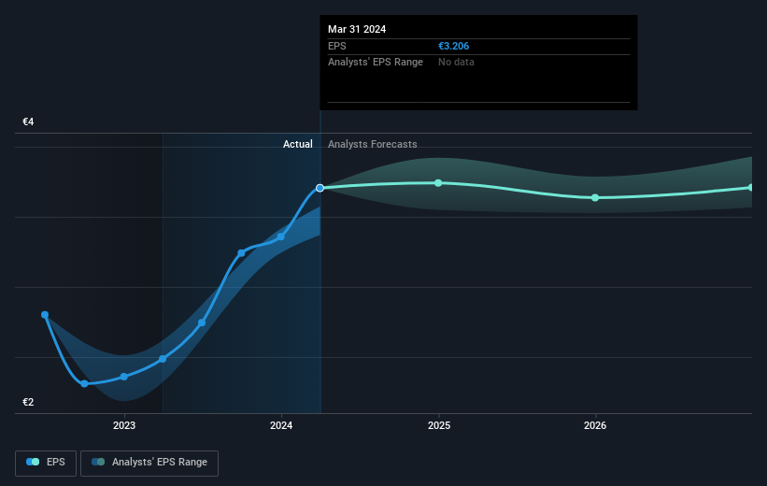Click the EPS point at the 2024 axis mark
Viewport: 767px width, 486px height.
281,236
